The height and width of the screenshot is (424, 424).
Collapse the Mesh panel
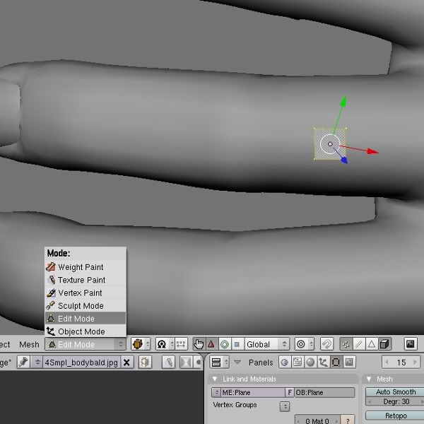[369, 379]
